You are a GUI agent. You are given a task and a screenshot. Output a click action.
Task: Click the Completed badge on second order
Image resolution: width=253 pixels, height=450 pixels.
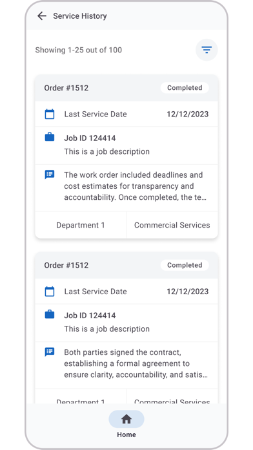[x=185, y=265]
